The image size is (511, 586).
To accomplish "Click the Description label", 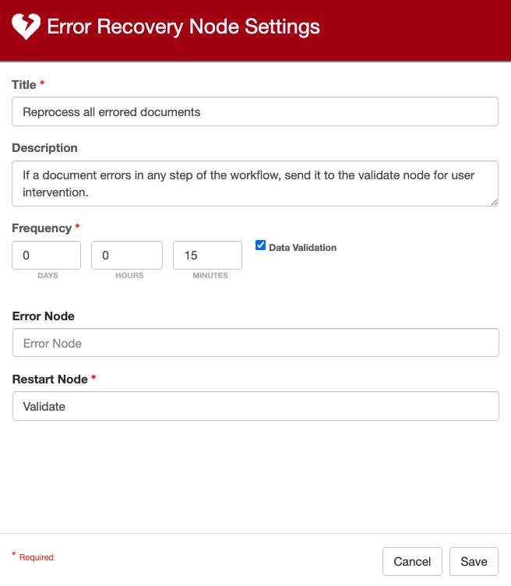I will click(44, 148).
